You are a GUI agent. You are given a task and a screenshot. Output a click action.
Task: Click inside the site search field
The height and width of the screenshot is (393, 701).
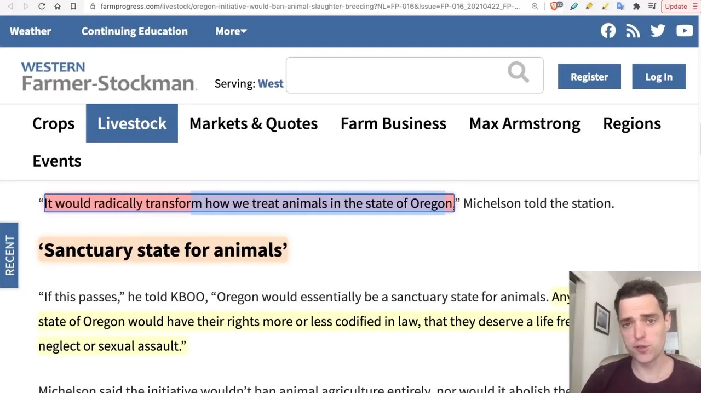pyautogui.click(x=394, y=75)
